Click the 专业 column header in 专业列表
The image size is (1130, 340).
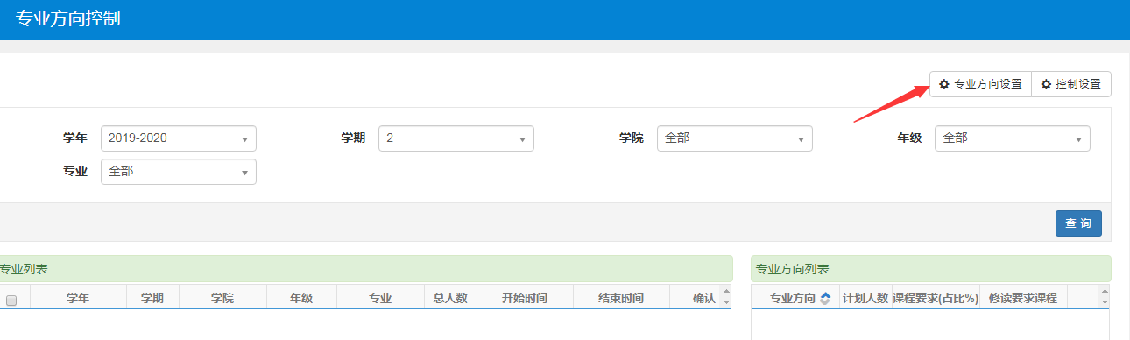380,298
